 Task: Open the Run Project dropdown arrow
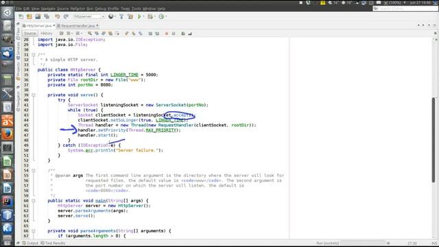(143, 16)
